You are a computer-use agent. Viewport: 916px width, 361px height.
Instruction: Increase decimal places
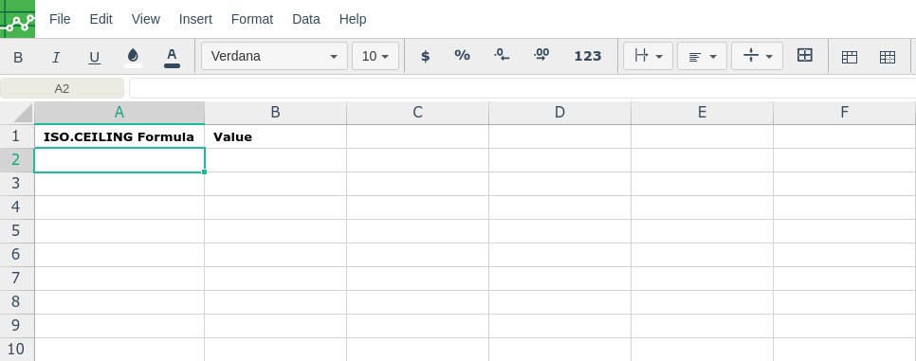(541, 56)
